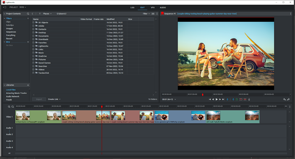Click the timeline horizontal scrollbar at the bottom
The width and height of the screenshot is (295, 159).
pos(151,154)
